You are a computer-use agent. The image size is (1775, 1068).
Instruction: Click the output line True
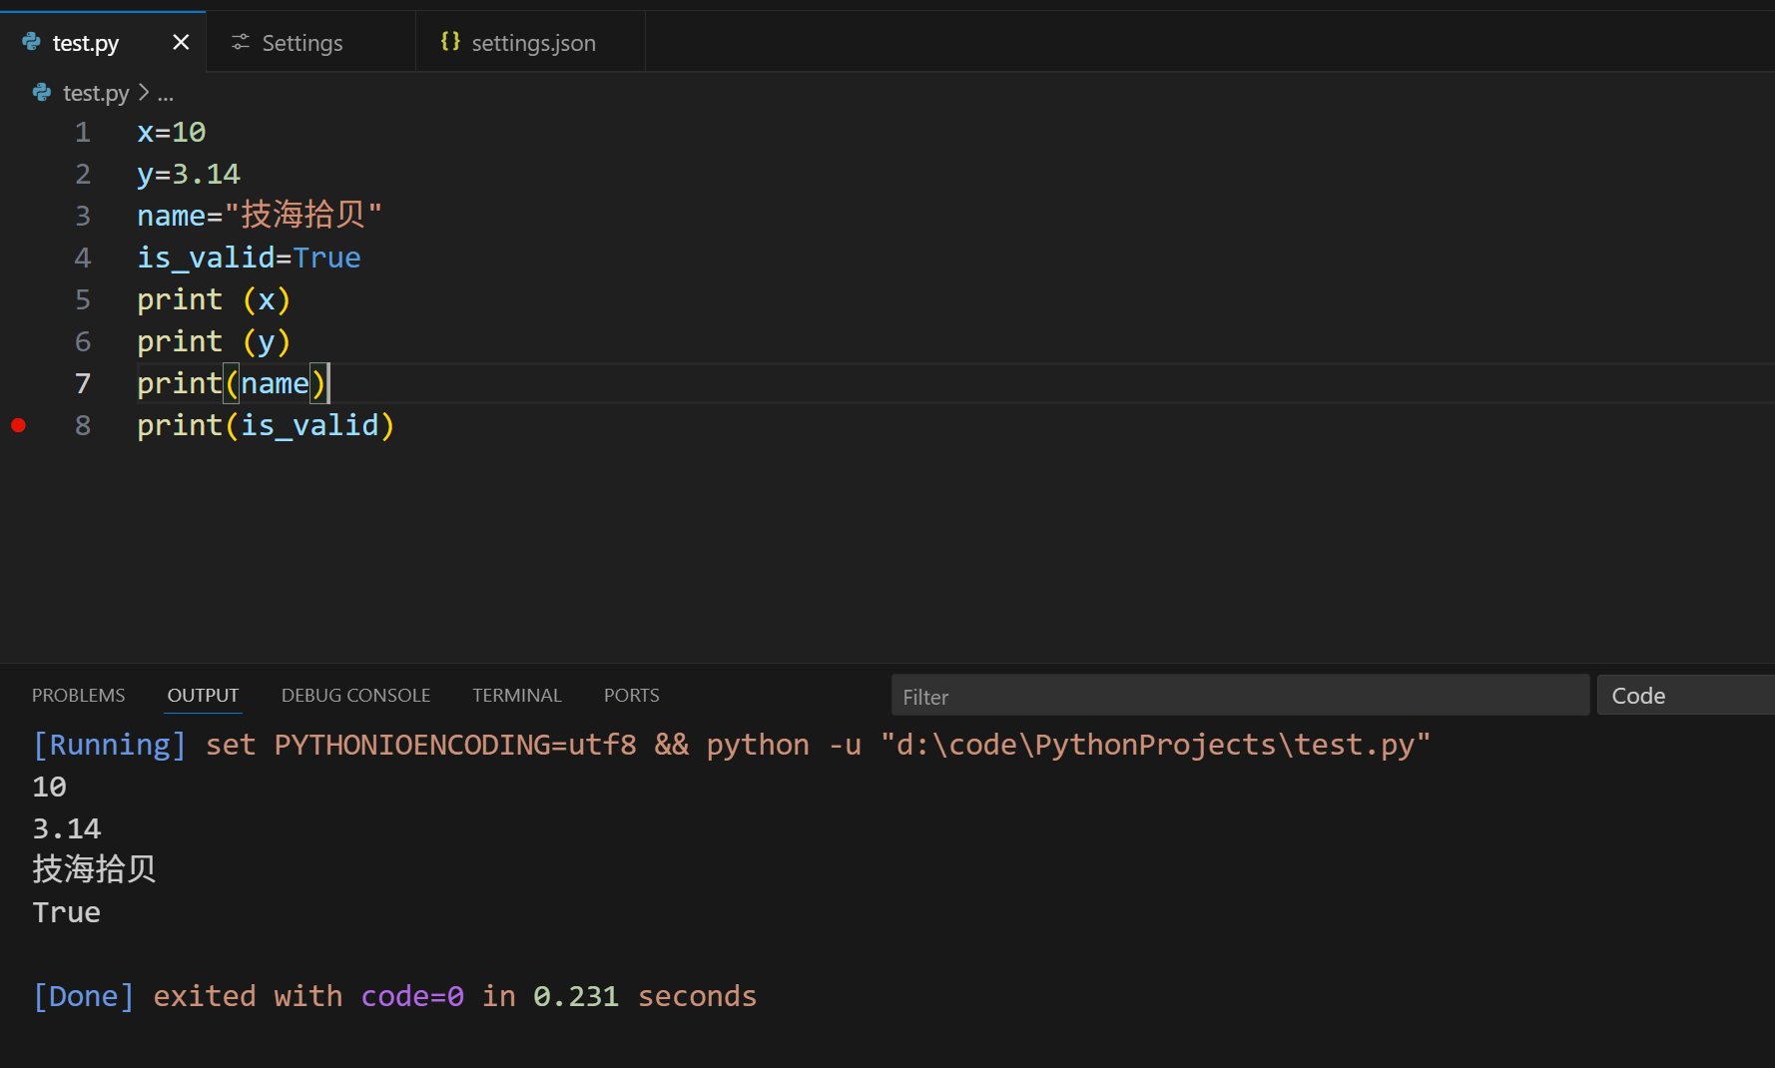click(x=67, y=912)
